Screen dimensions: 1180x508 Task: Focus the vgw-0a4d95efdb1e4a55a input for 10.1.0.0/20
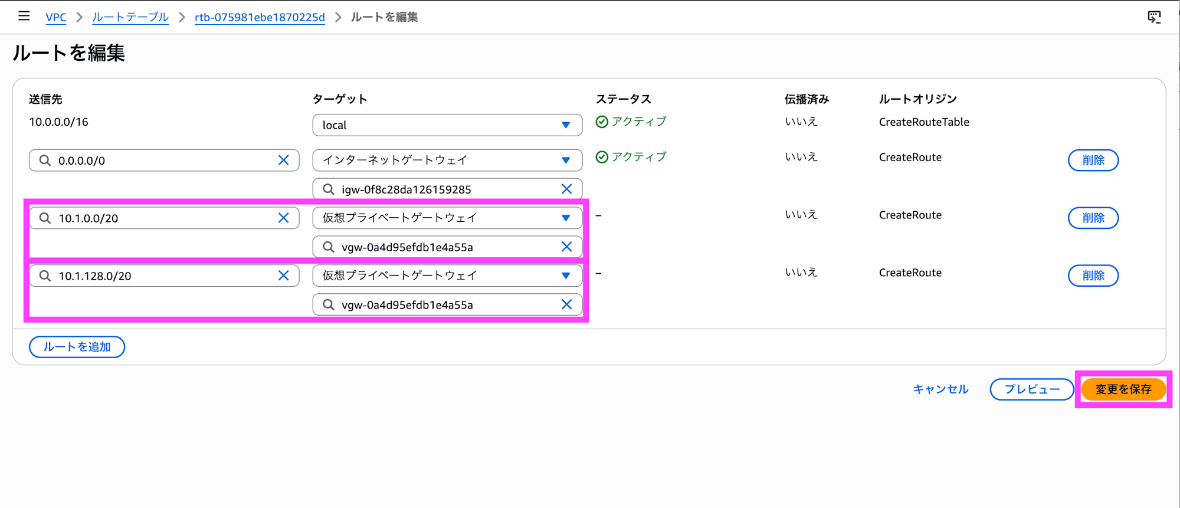coord(447,247)
